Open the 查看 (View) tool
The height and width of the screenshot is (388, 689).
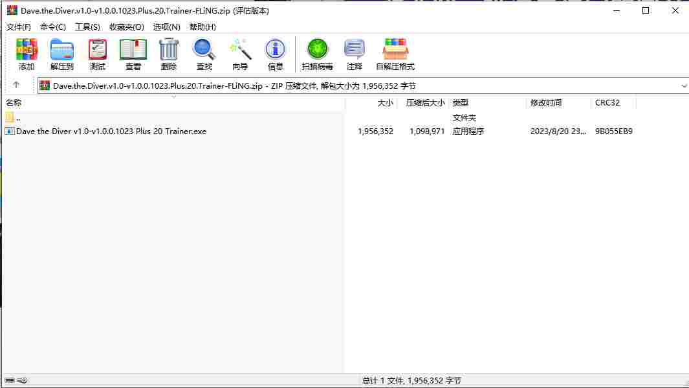click(133, 54)
